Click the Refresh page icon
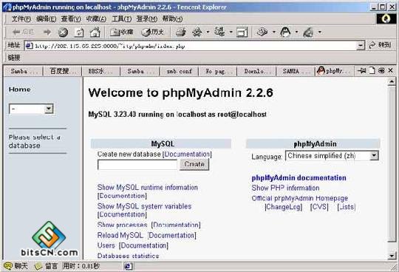The image size is (399, 272). 79,33
